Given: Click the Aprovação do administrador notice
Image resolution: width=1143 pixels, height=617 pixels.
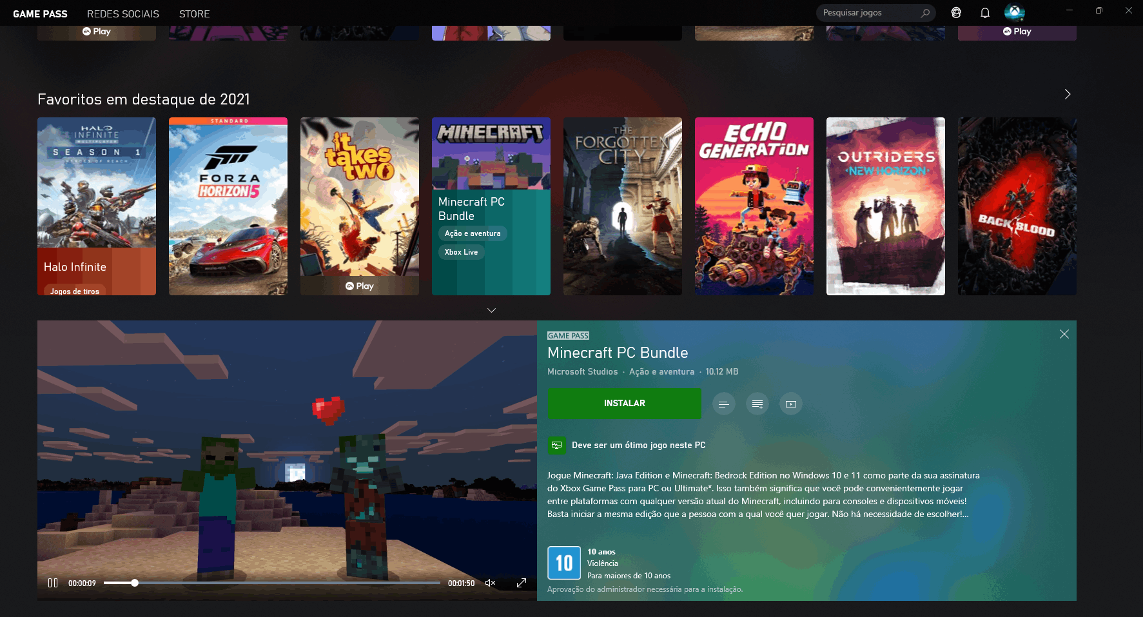Looking at the screenshot, I should 645,589.
